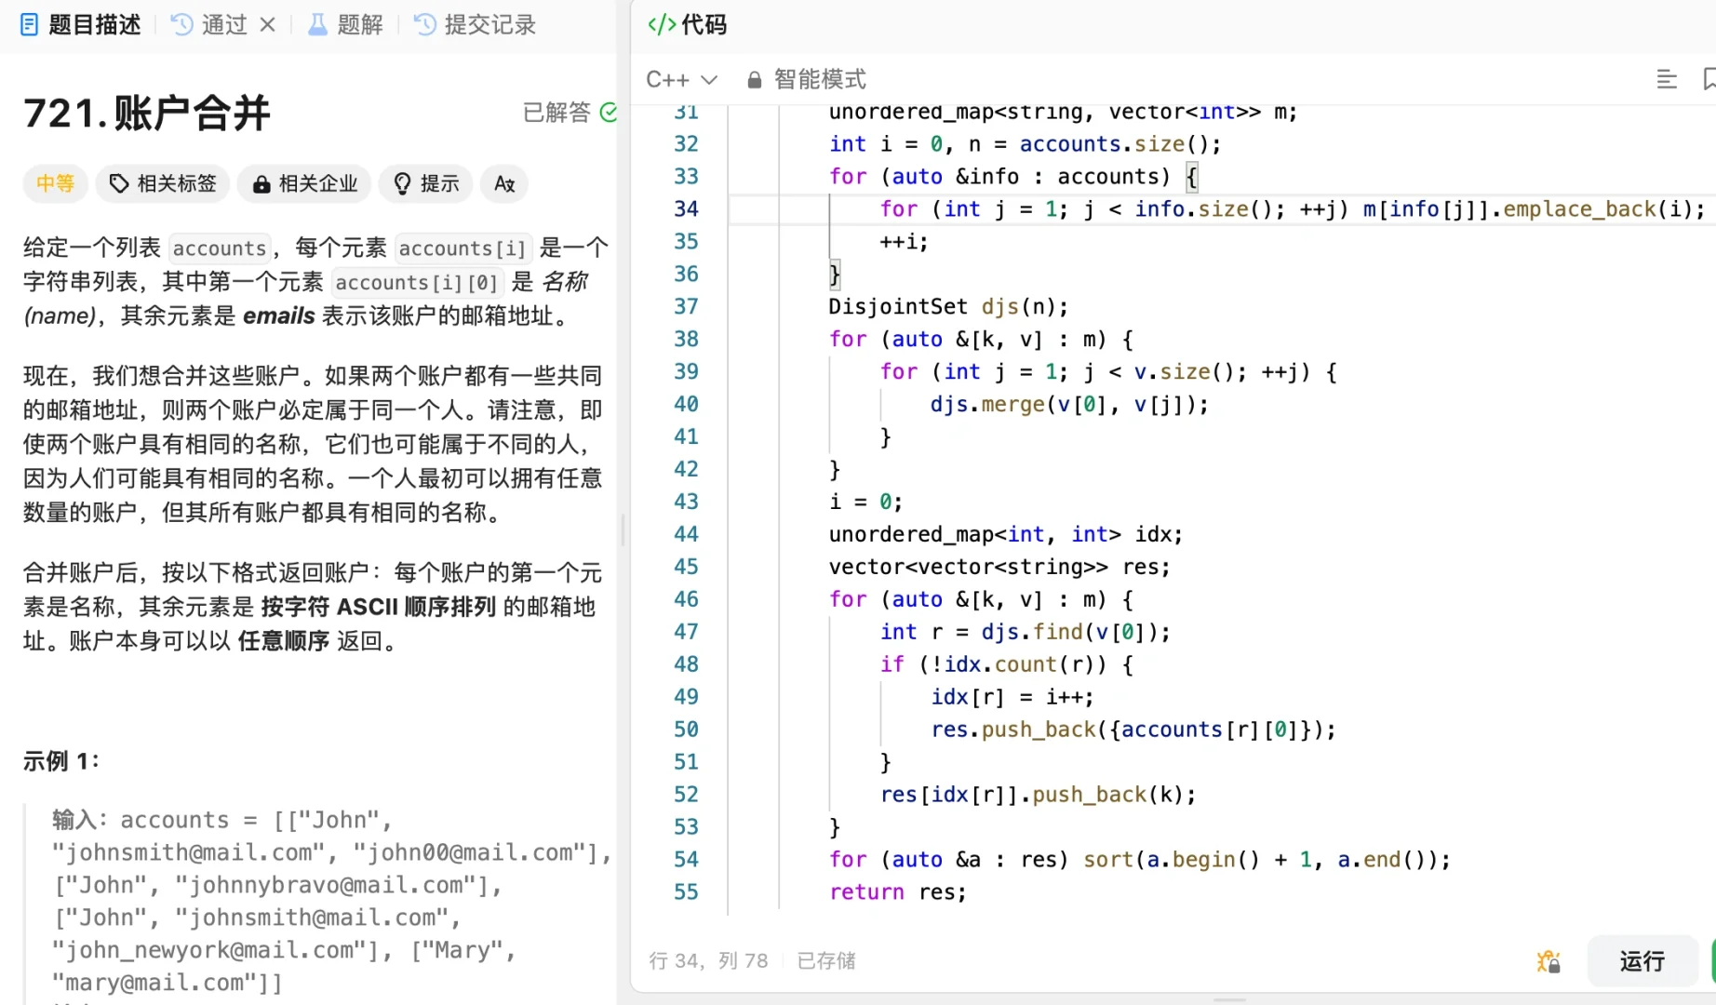Image resolution: width=1716 pixels, height=1005 pixels.
Task: Show the 提示 hint
Action: coord(426,183)
